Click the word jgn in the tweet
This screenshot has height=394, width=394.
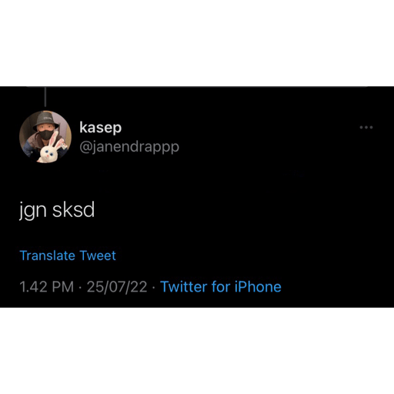33,211
